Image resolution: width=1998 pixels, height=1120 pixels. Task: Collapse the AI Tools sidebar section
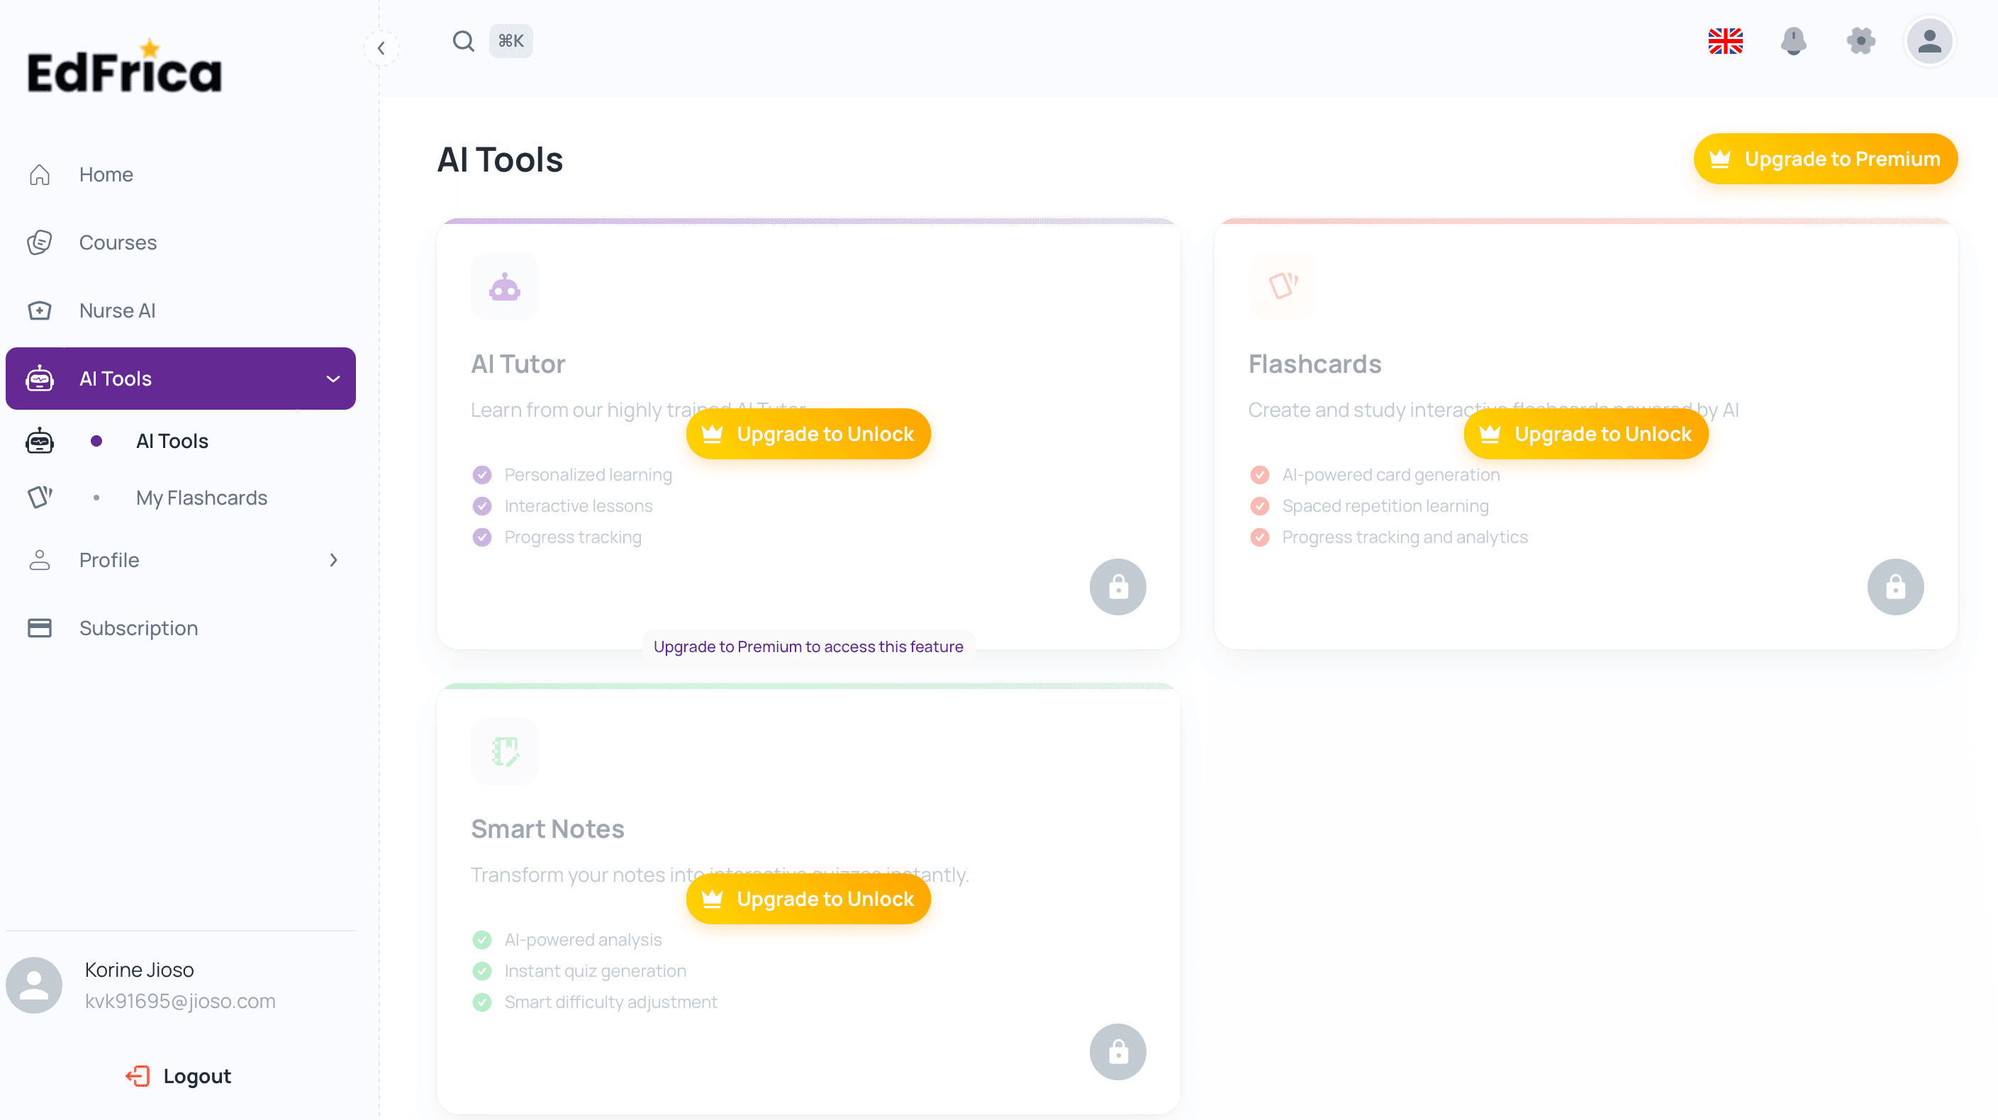tap(333, 379)
